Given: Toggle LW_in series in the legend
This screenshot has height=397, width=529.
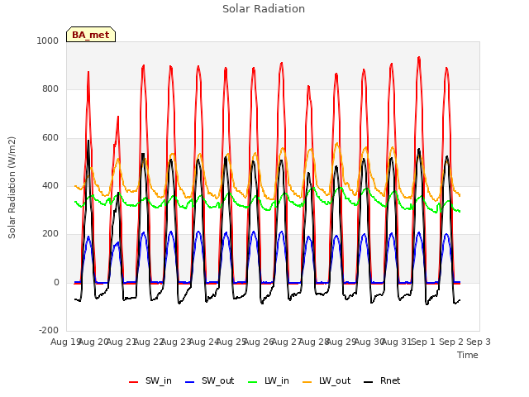Looking at the screenshot, I should tap(268, 380).
